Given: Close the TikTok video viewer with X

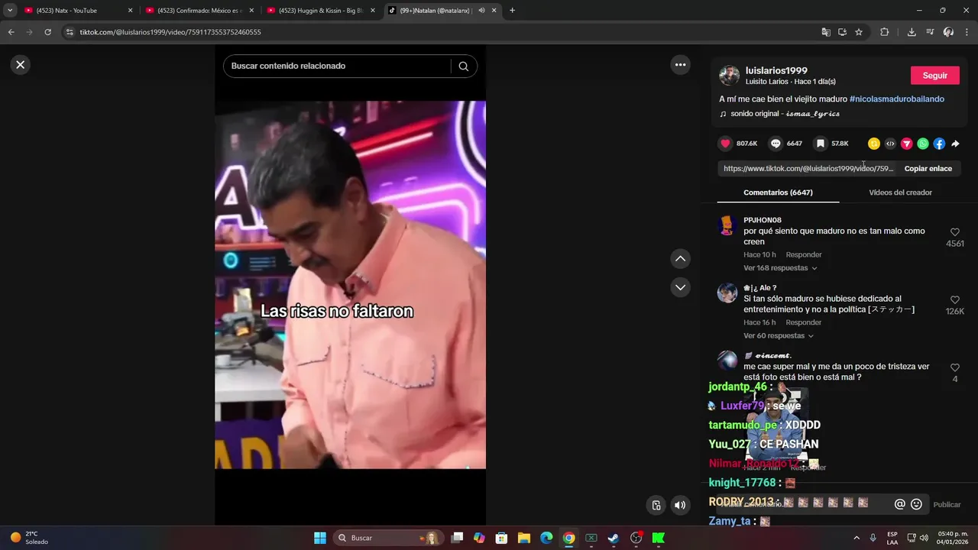Looking at the screenshot, I should point(21,65).
